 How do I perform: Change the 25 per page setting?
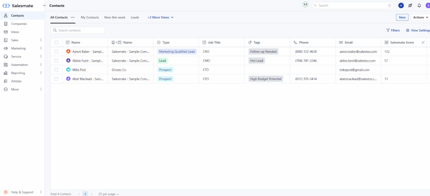[109, 194]
